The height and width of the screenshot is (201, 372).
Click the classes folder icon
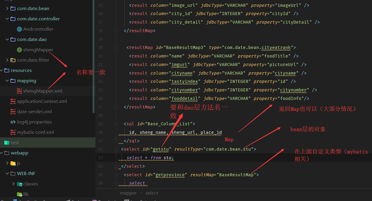(x=19, y=184)
